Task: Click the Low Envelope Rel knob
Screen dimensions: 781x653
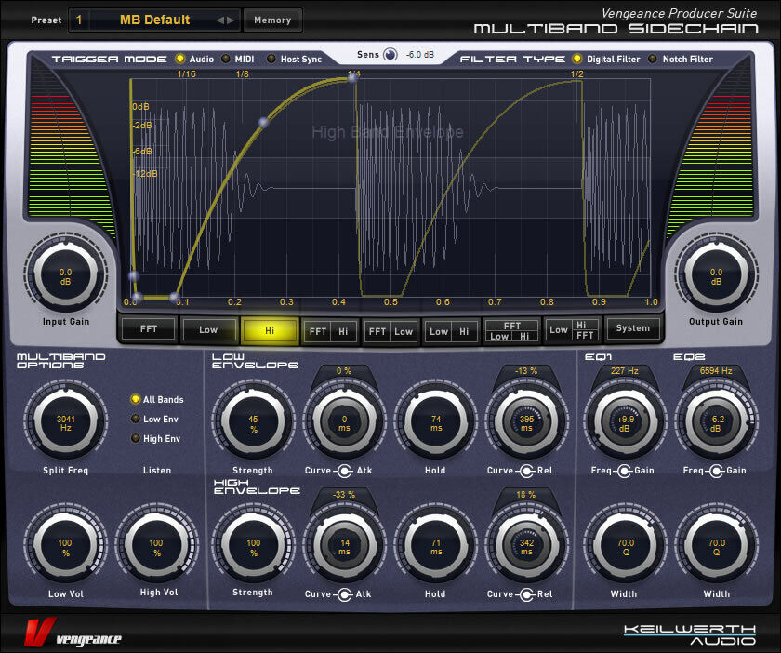Action: pos(526,422)
